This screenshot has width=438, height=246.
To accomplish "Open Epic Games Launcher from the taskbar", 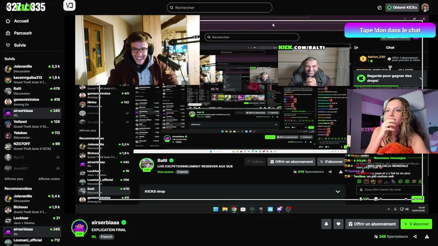I will point(261,209).
